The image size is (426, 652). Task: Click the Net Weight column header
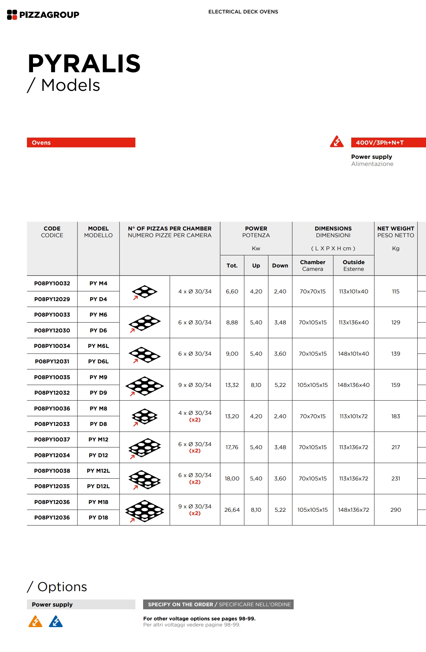[x=395, y=232]
